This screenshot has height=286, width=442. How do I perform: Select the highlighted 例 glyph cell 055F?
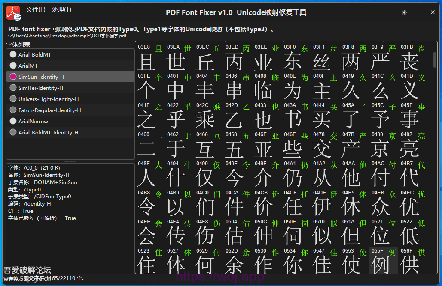pos(383,261)
